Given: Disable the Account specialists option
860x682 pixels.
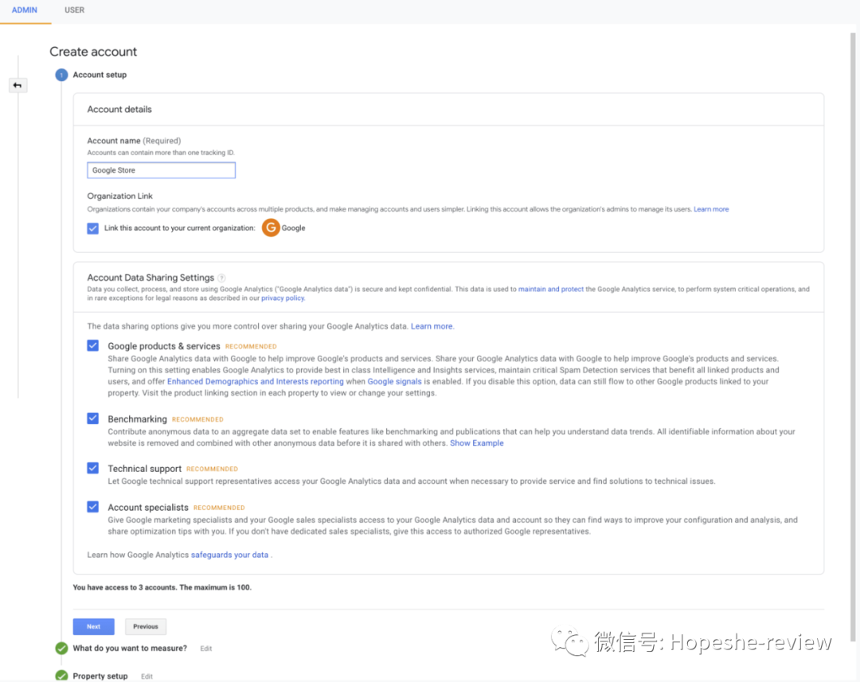Looking at the screenshot, I should (x=92, y=508).
